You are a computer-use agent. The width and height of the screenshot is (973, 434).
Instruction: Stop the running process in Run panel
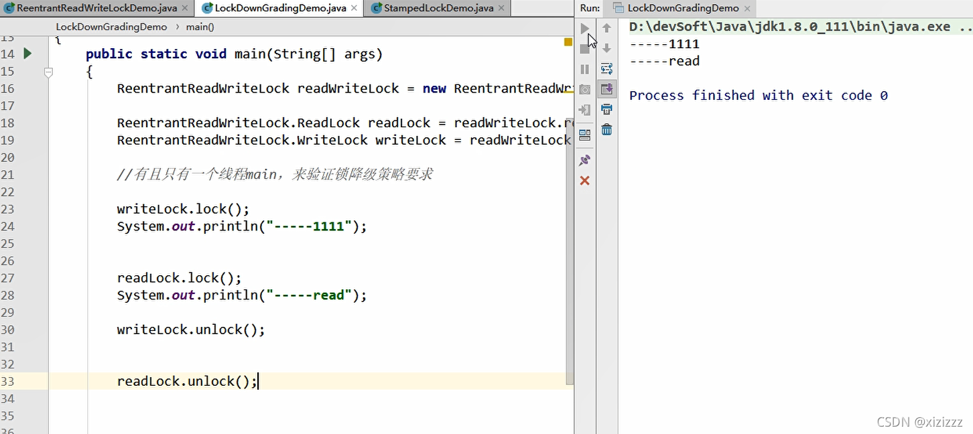point(584,49)
